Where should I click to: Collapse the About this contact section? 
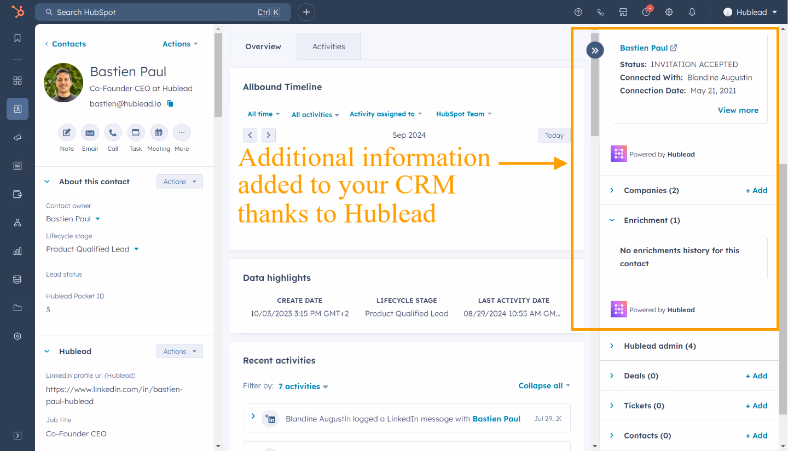pos(46,181)
